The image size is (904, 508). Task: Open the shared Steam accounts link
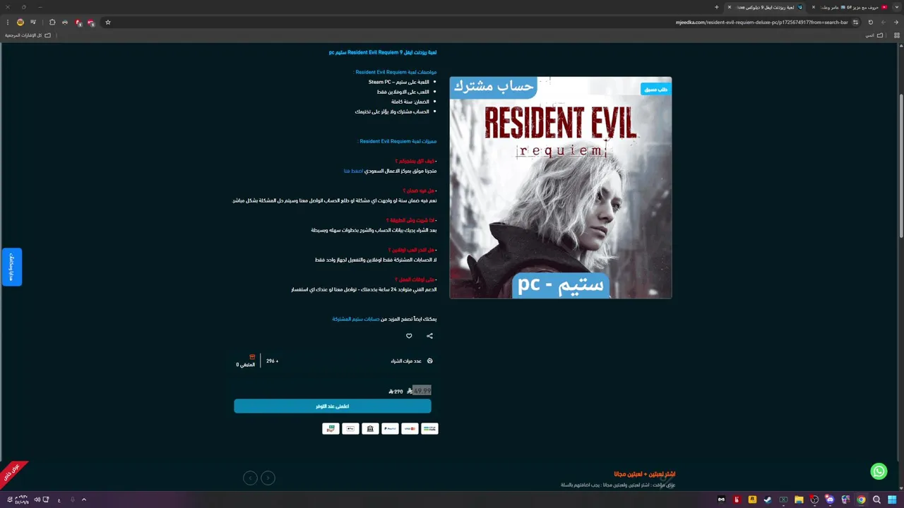pyautogui.click(x=356, y=319)
